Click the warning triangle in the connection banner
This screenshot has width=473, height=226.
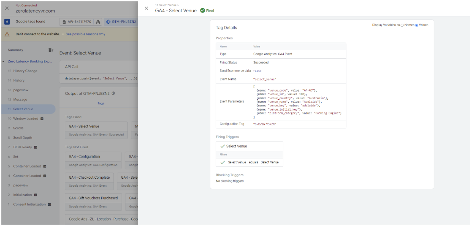[7, 34]
